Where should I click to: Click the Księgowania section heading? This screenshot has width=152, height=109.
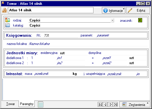coord(19,35)
